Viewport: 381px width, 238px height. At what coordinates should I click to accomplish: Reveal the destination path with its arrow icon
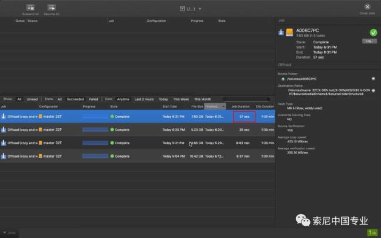click(x=373, y=90)
